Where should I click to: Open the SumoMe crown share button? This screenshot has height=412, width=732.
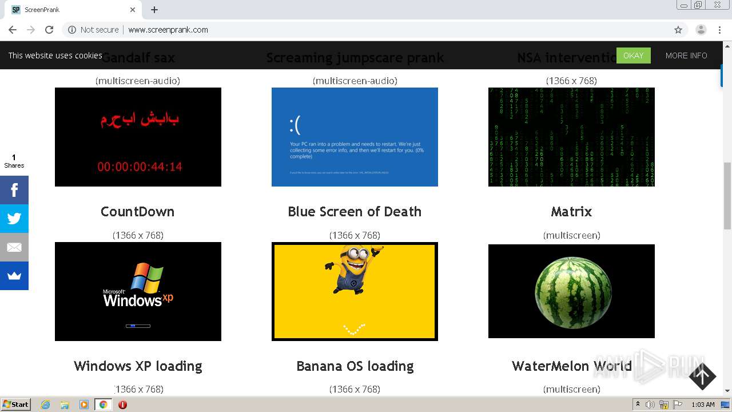point(14,276)
